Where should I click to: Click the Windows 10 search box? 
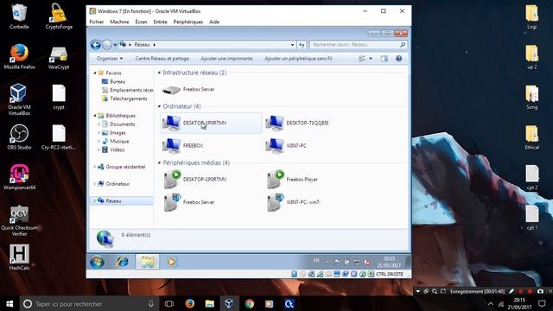coord(88,304)
